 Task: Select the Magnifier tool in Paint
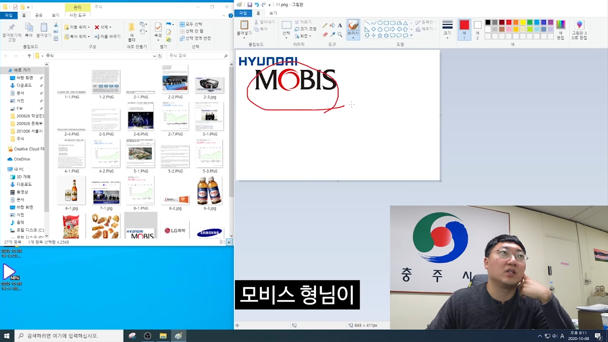pyautogui.click(x=340, y=35)
